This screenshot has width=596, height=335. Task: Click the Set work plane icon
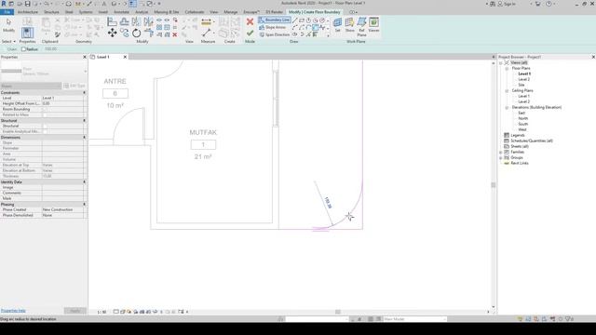[x=337, y=22]
